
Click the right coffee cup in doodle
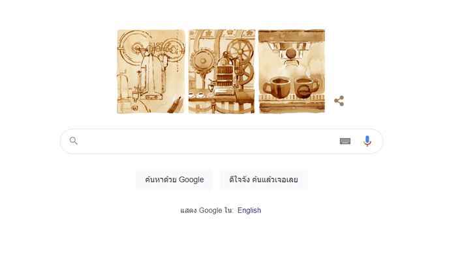[306, 88]
